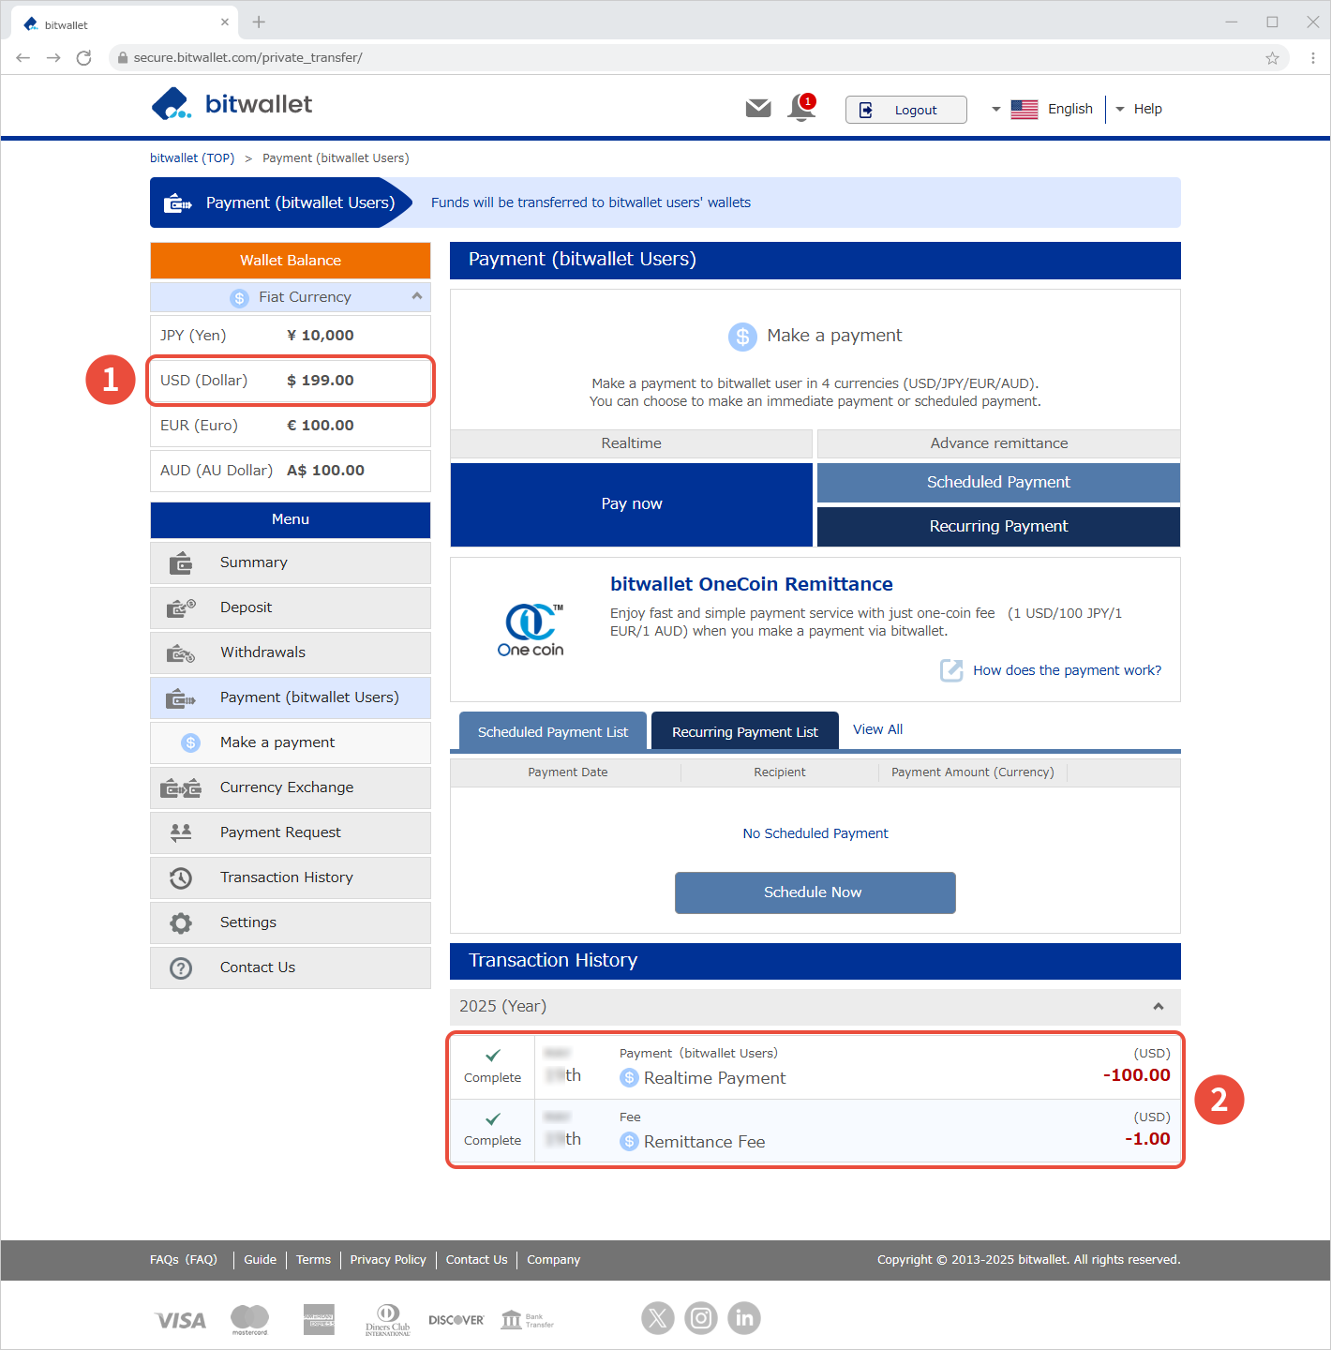1331x1350 pixels.
Task: Click the Logout button
Action: (x=905, y=110)
